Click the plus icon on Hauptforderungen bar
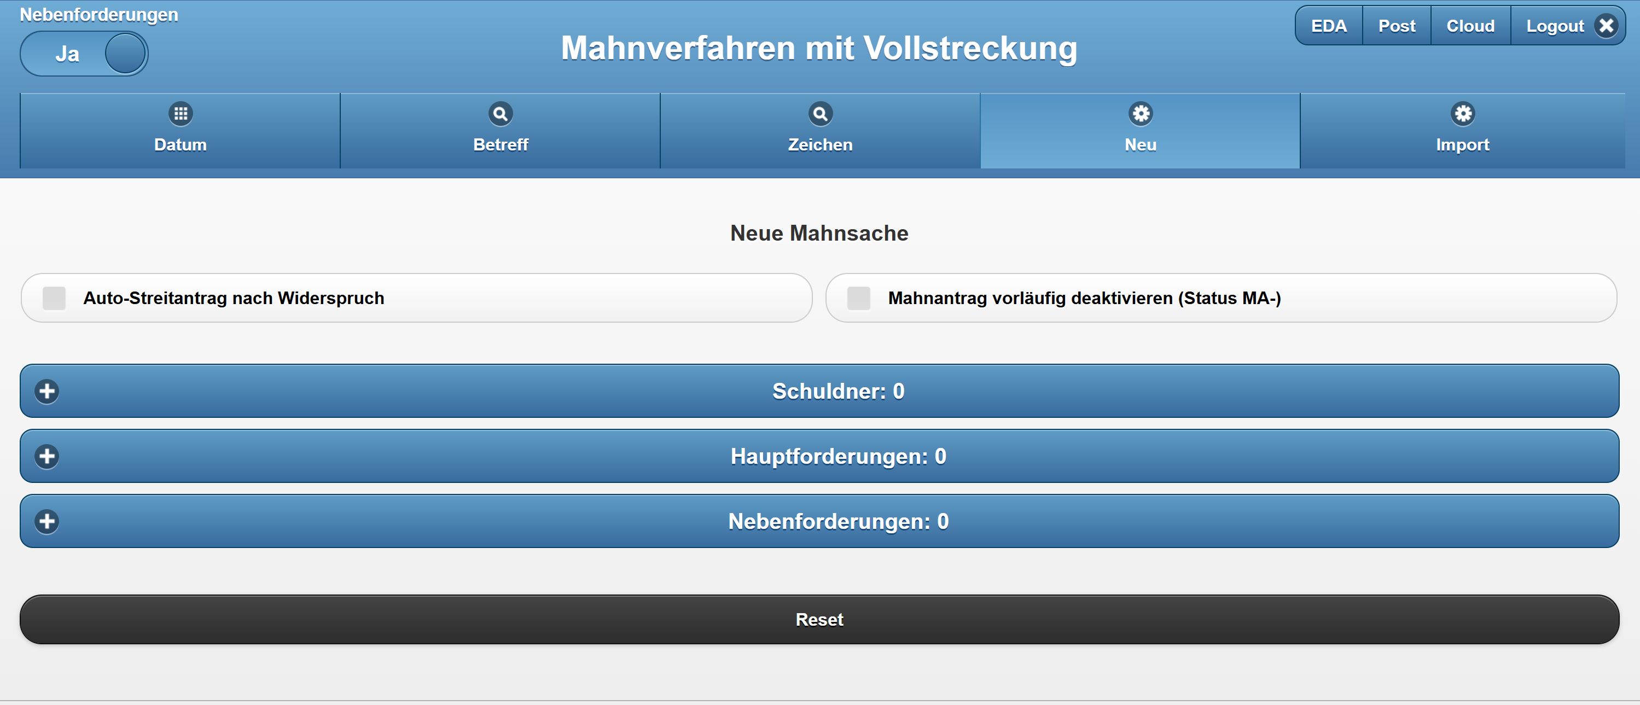The height and width of the screenshot is (705, 1640). [x=47, y=456]
